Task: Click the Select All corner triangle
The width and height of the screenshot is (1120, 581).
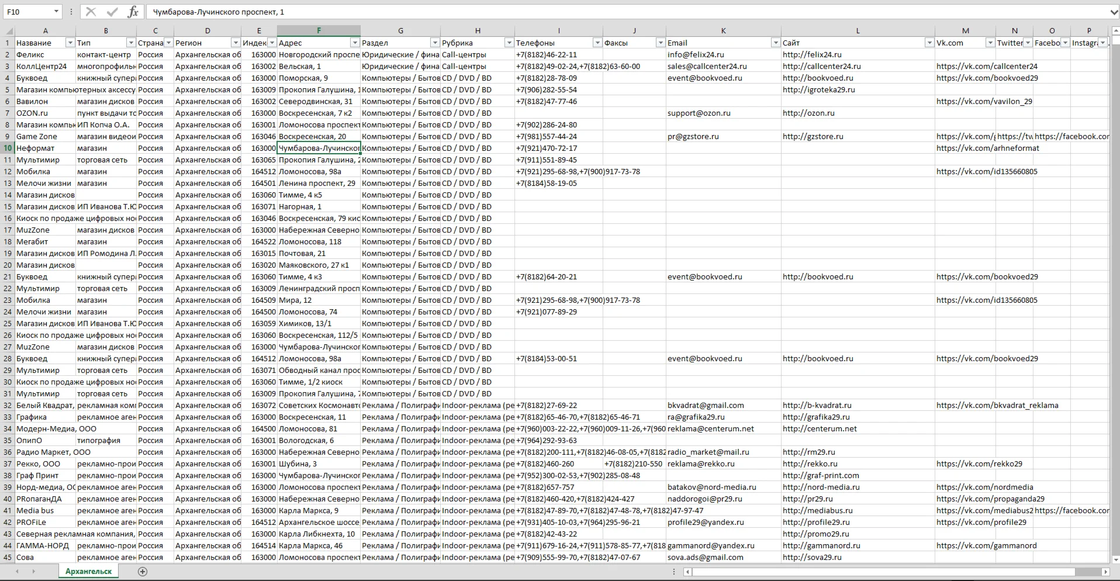Action: tap(9, 31)
